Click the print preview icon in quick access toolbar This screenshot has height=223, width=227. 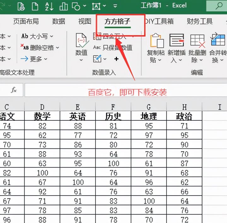tap(21, 6)
